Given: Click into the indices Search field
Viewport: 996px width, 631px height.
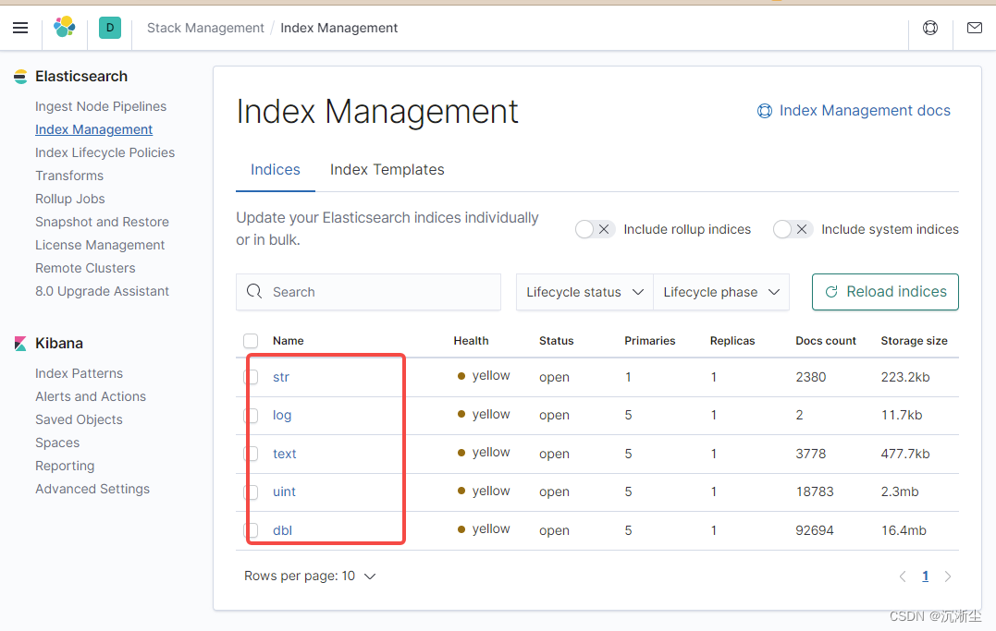Looking at the screenshot, I should (368, 292).
